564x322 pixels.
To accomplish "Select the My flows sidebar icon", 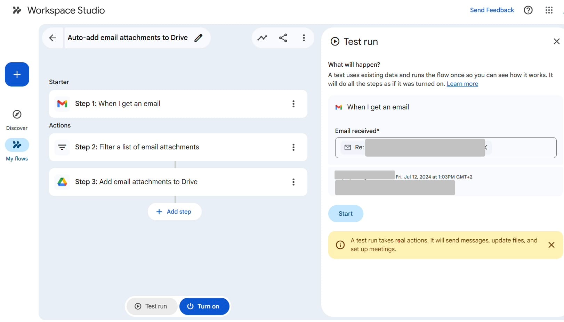I will (x=17, y=145).
